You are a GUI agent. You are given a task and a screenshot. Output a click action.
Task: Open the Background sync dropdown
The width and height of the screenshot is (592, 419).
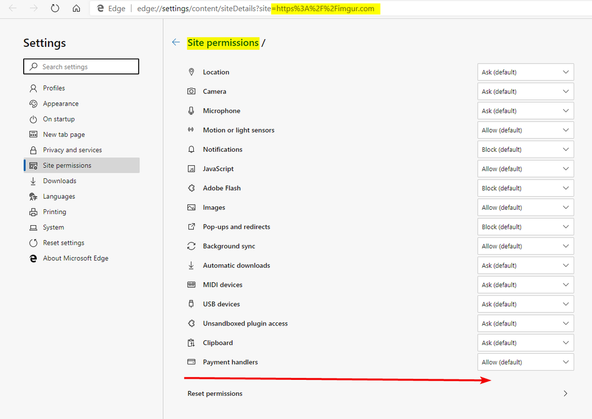[526, 246]
